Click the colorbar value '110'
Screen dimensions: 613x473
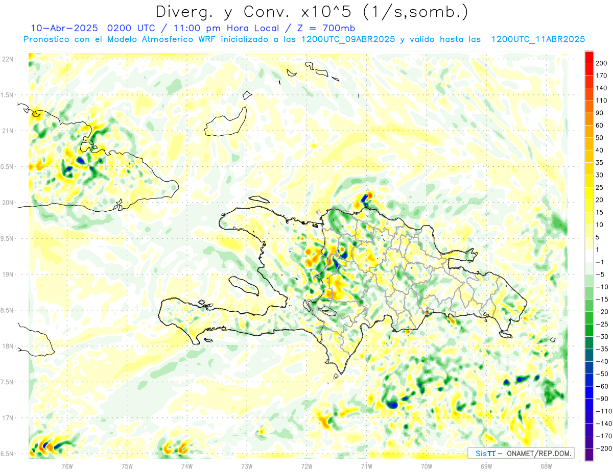[602, 101]
